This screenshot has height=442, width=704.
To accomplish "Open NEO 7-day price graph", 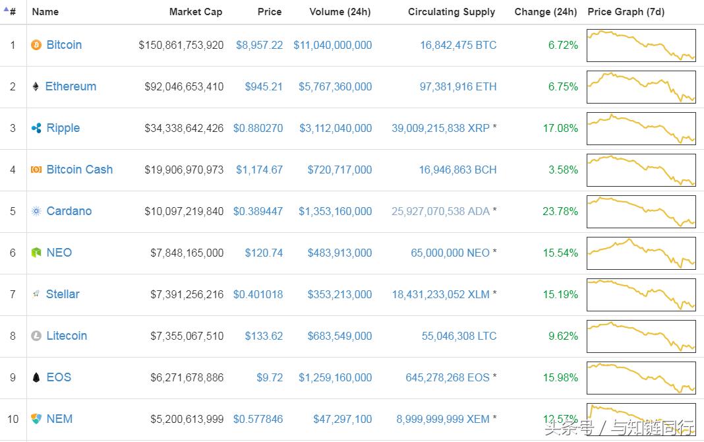I will 641,253.
